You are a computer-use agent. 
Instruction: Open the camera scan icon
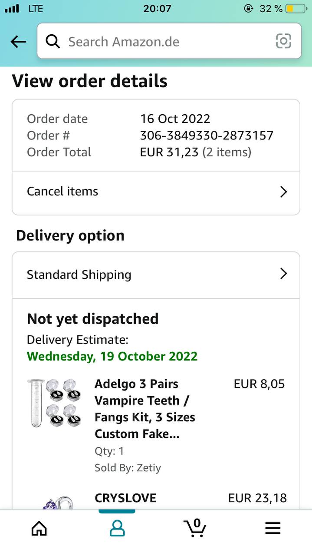click(x=283, y=41)
